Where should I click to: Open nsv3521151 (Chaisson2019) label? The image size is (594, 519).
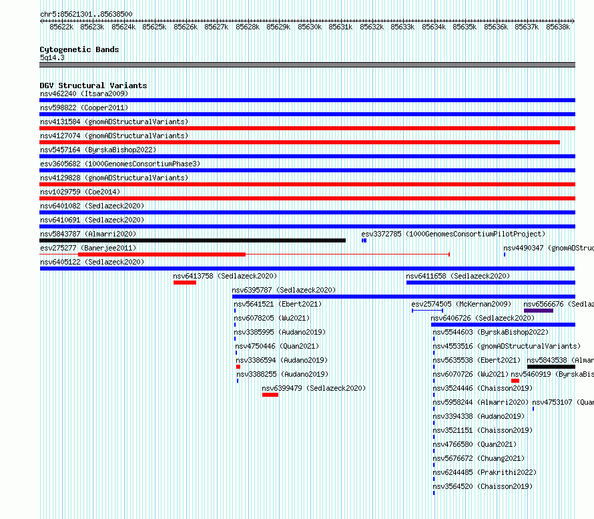tap(483, 430)
